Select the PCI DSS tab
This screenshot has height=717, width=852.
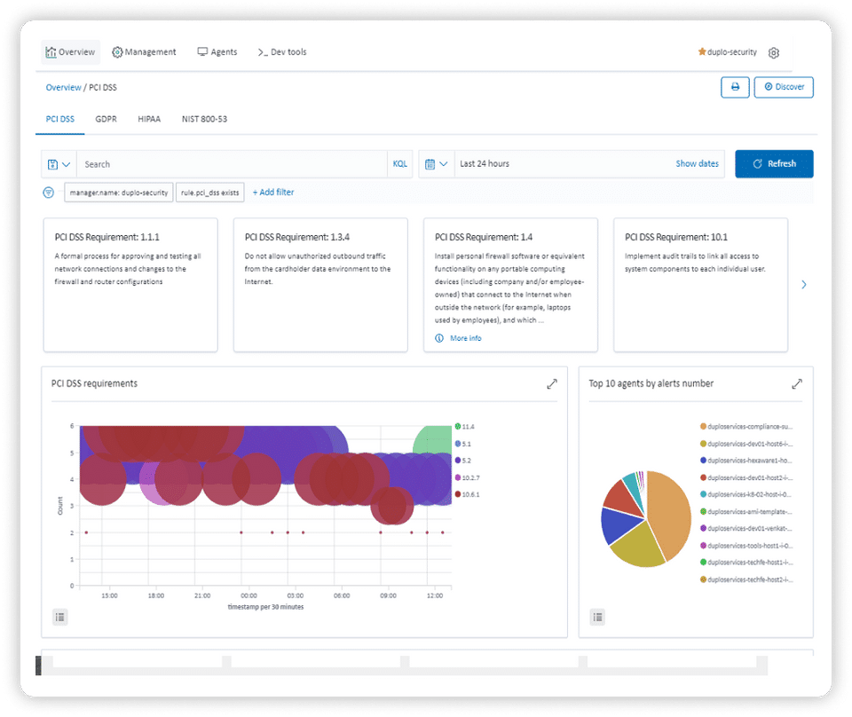pos(59,119)
